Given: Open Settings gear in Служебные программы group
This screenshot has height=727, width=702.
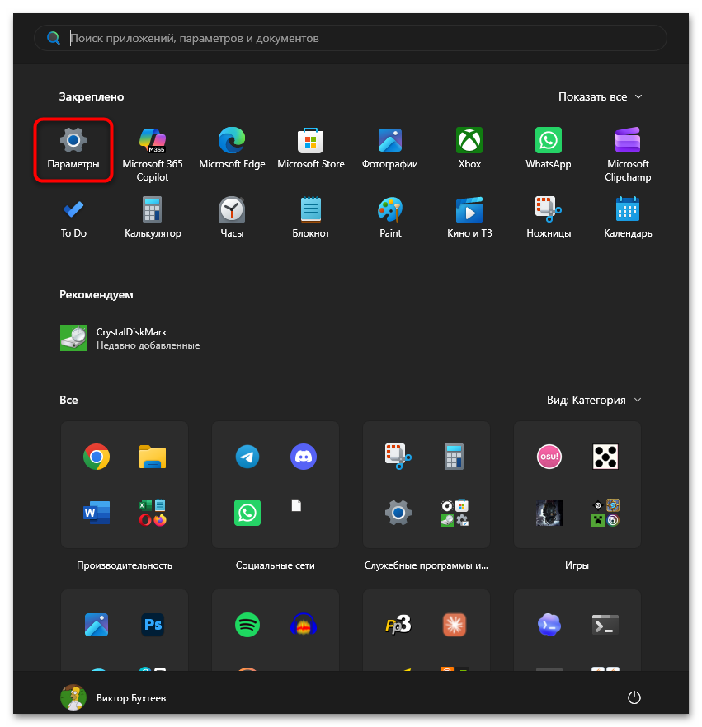Looking at the screenshot, I should point(398,513).
